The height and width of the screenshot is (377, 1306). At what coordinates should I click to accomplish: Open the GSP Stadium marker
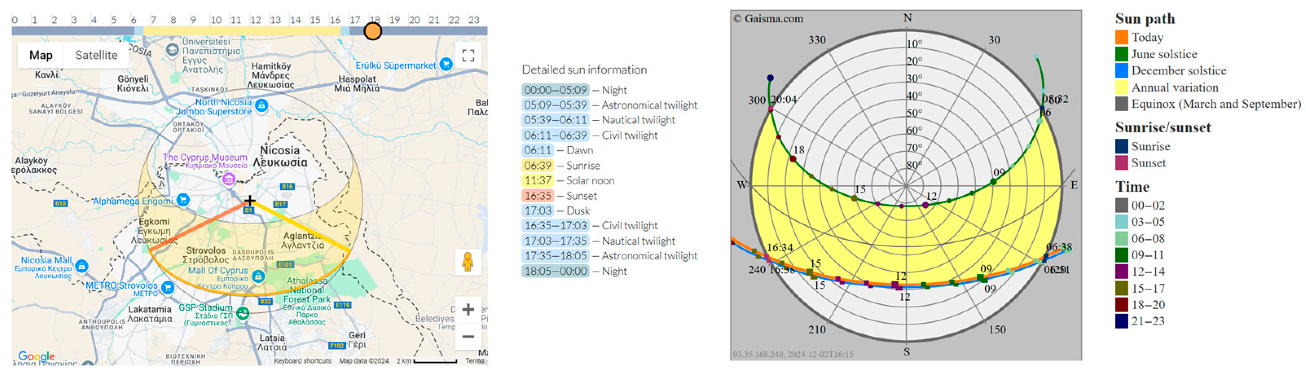click(x=243, y=313)
